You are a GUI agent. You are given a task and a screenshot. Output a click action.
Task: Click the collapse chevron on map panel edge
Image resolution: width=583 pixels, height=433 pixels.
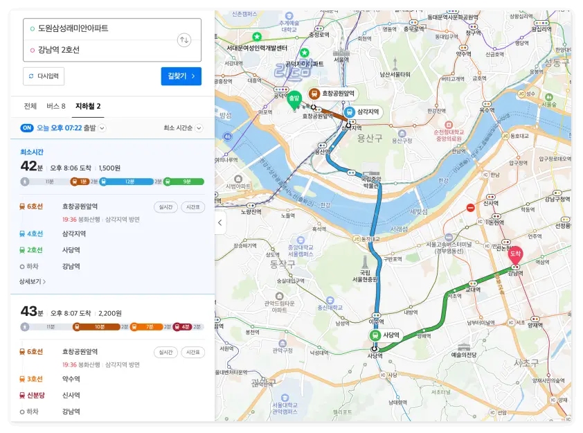pos(219,223)
